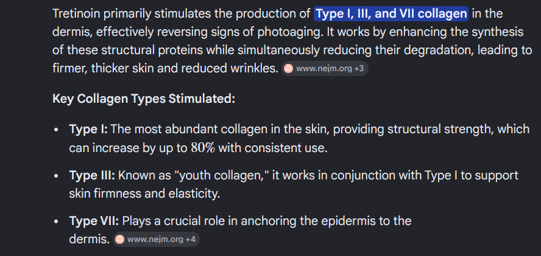Select the bold Type I: label
Viewport: 541px width, 256px height.
tap(89, 129)
